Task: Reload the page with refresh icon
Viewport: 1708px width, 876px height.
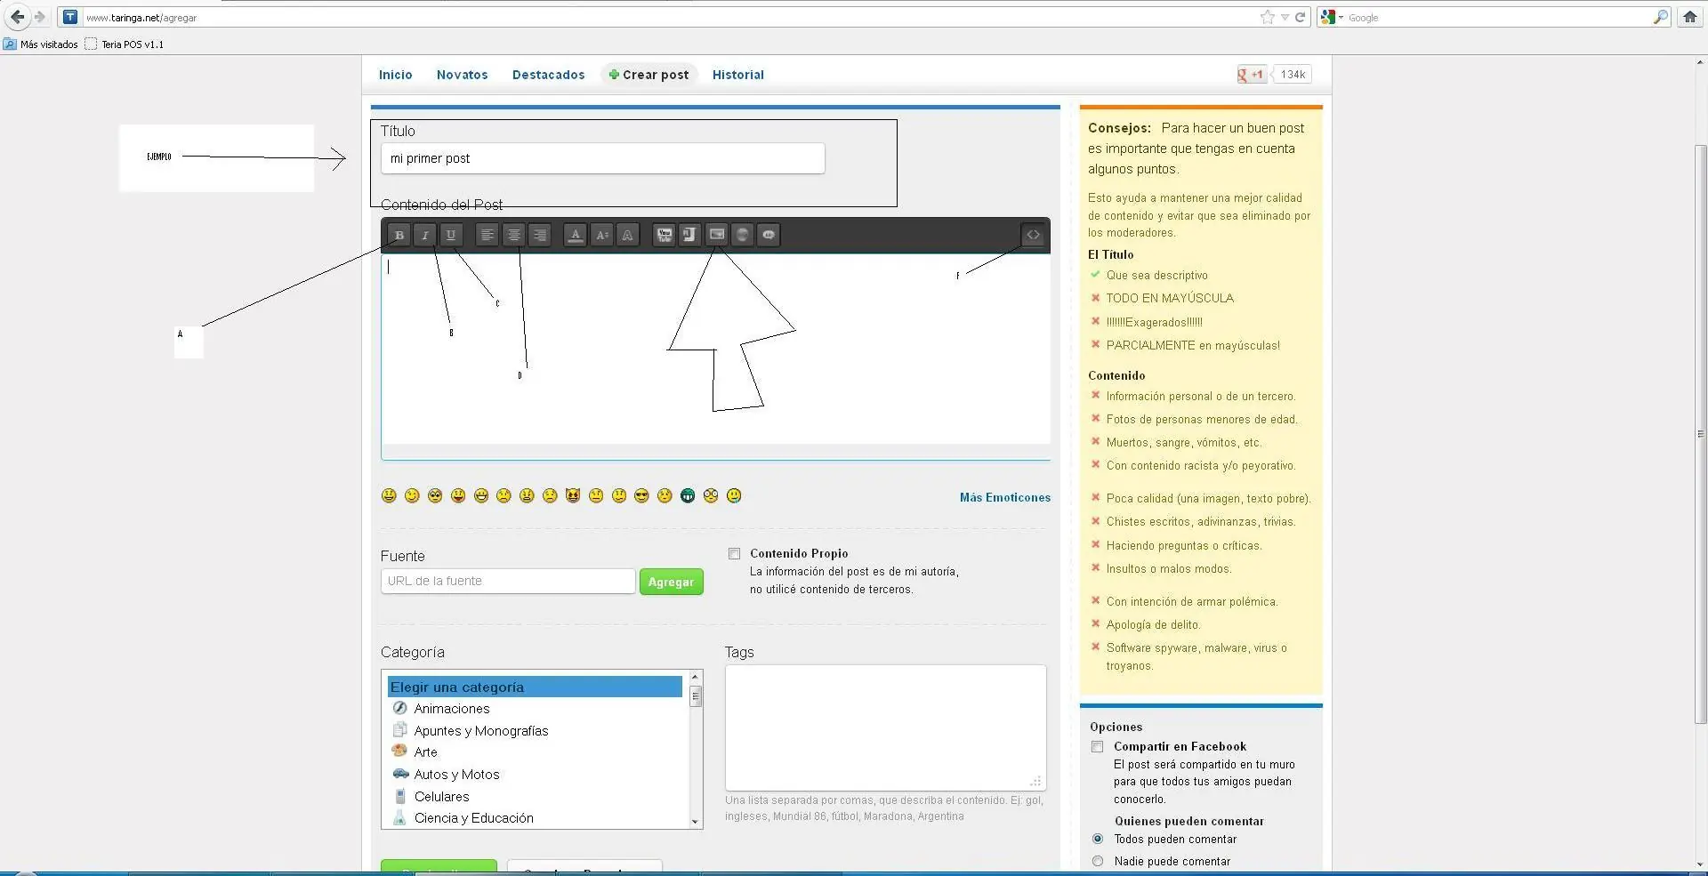Action: click(x=1300, y=17)
